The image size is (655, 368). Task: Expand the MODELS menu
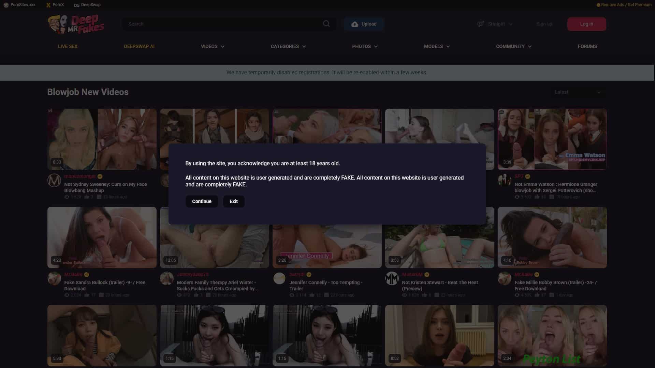[x=437, y=46]
